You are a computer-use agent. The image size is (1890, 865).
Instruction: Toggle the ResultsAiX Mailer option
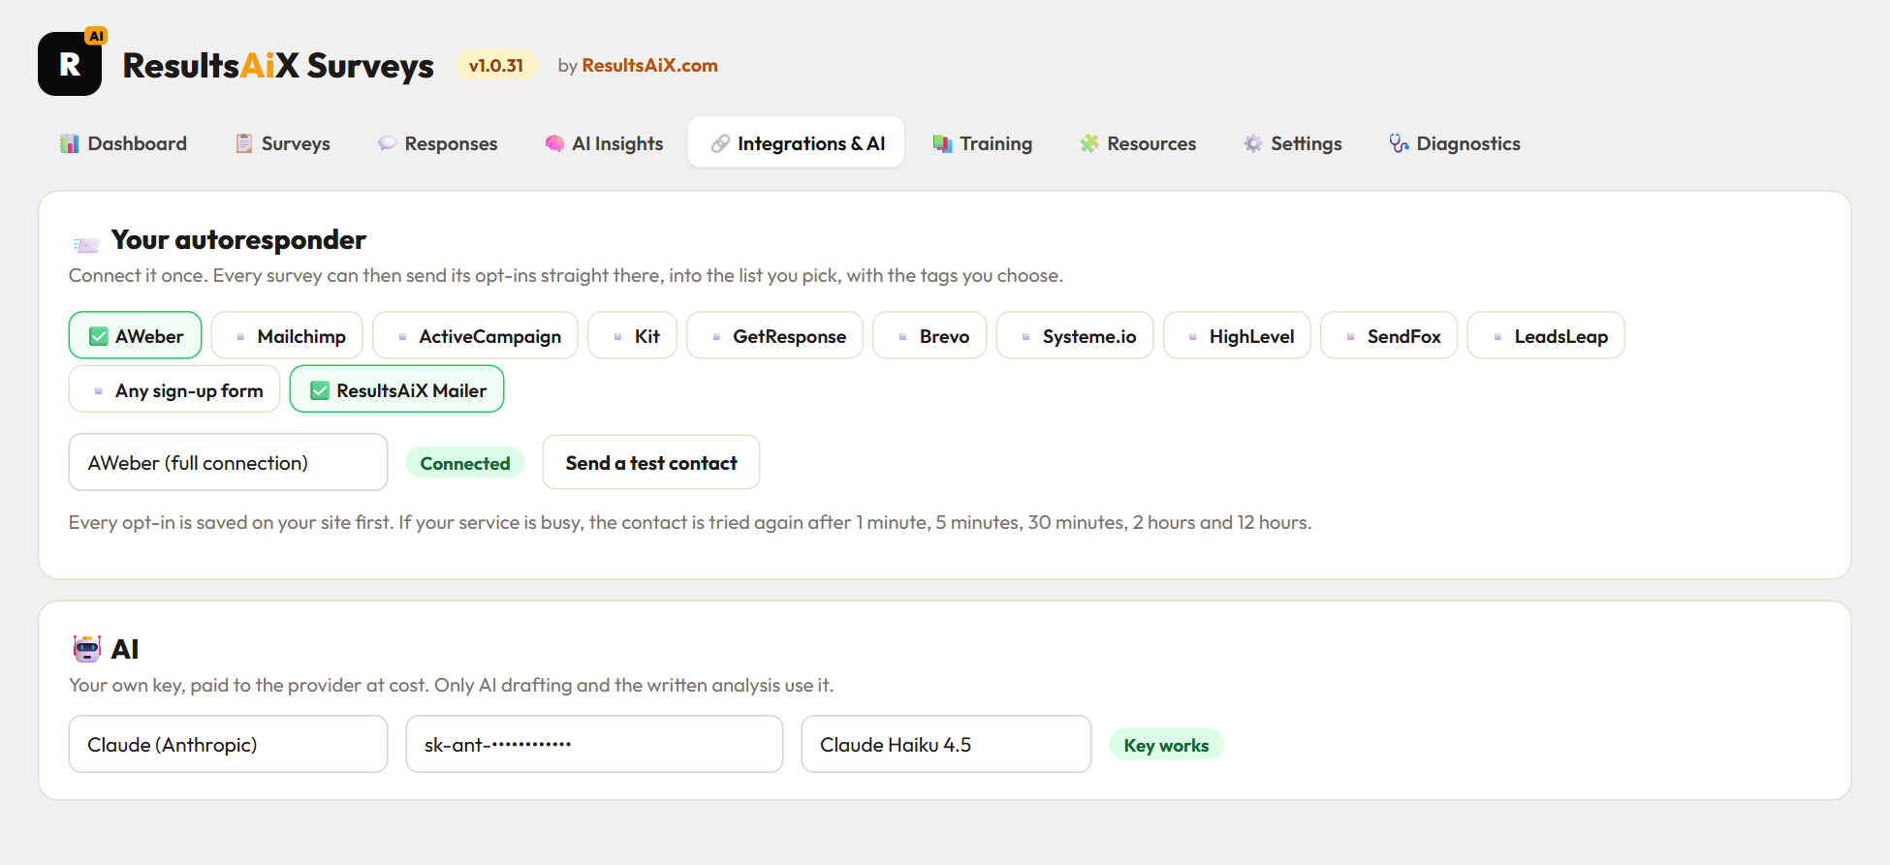pos(396,389)
